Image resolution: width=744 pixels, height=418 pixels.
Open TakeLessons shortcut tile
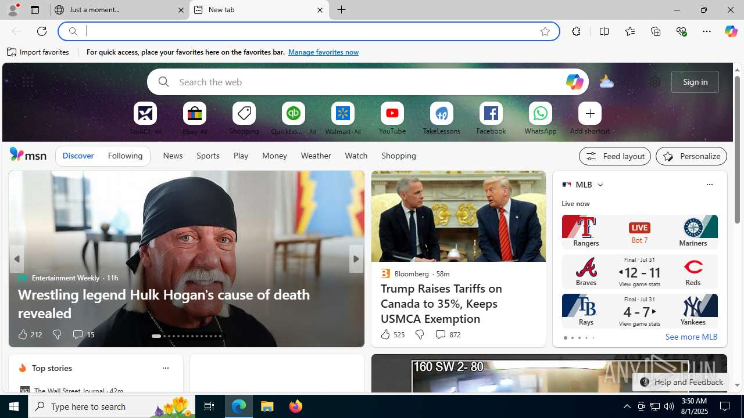442,118
